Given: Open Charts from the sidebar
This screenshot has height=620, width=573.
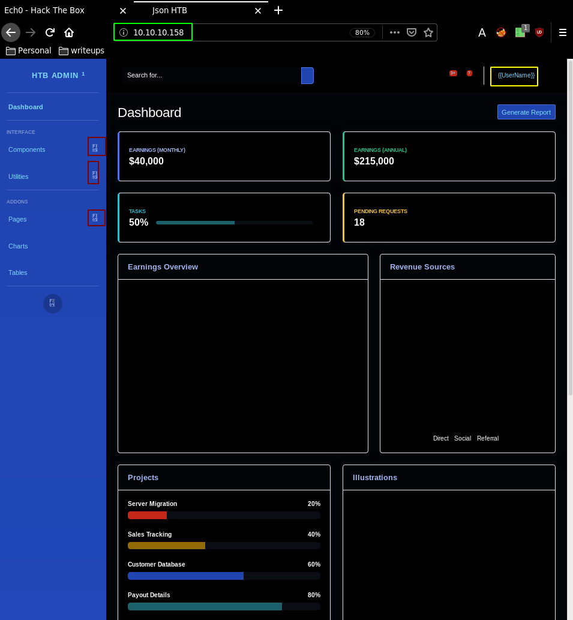Looking at the screenshot, I should [x=18, y=246].
